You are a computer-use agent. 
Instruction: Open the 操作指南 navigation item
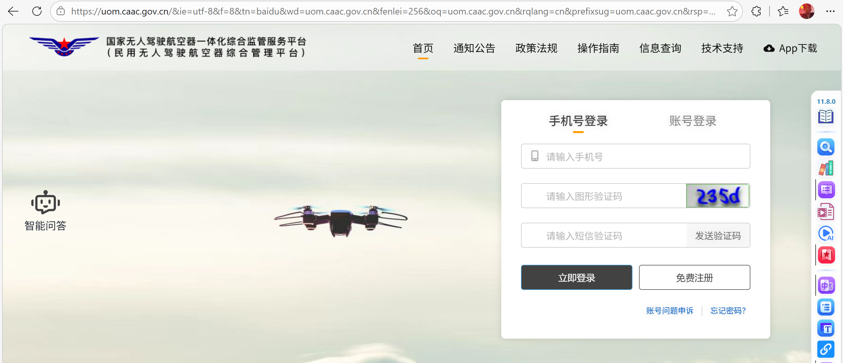coord(598,48)
